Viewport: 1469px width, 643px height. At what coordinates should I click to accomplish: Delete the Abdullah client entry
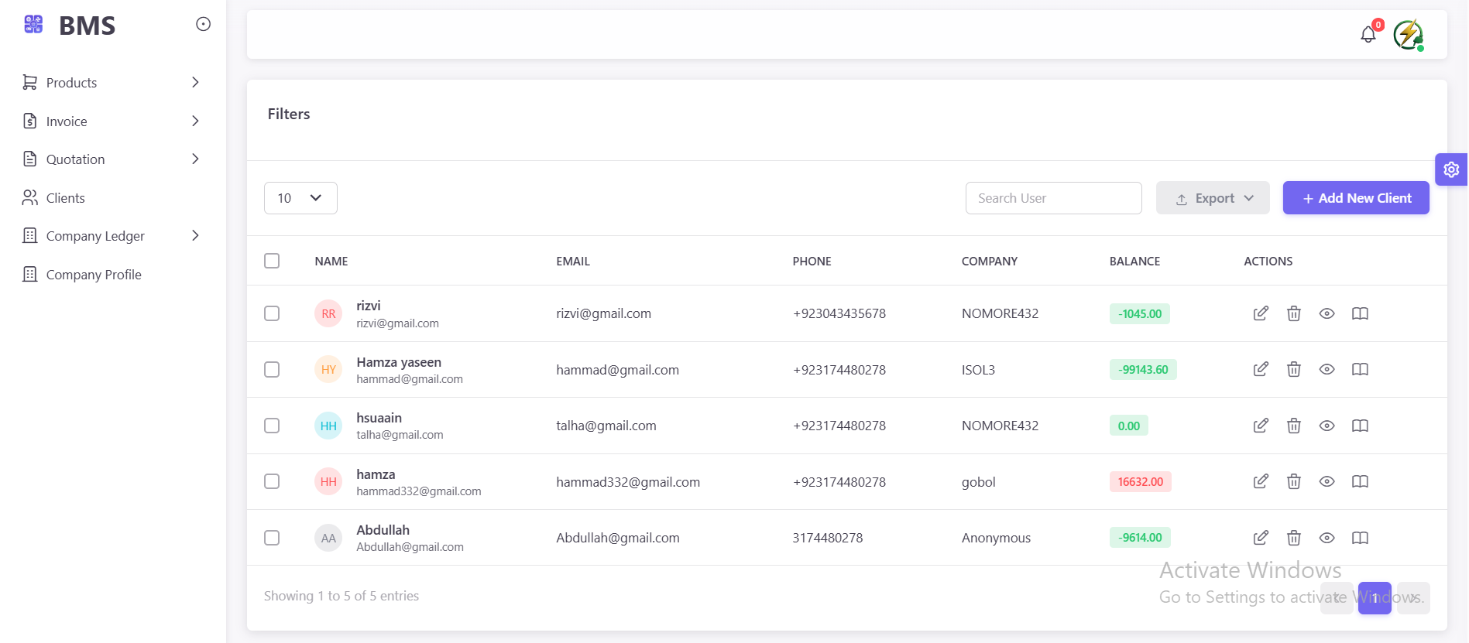click(x=1293, y=538)
